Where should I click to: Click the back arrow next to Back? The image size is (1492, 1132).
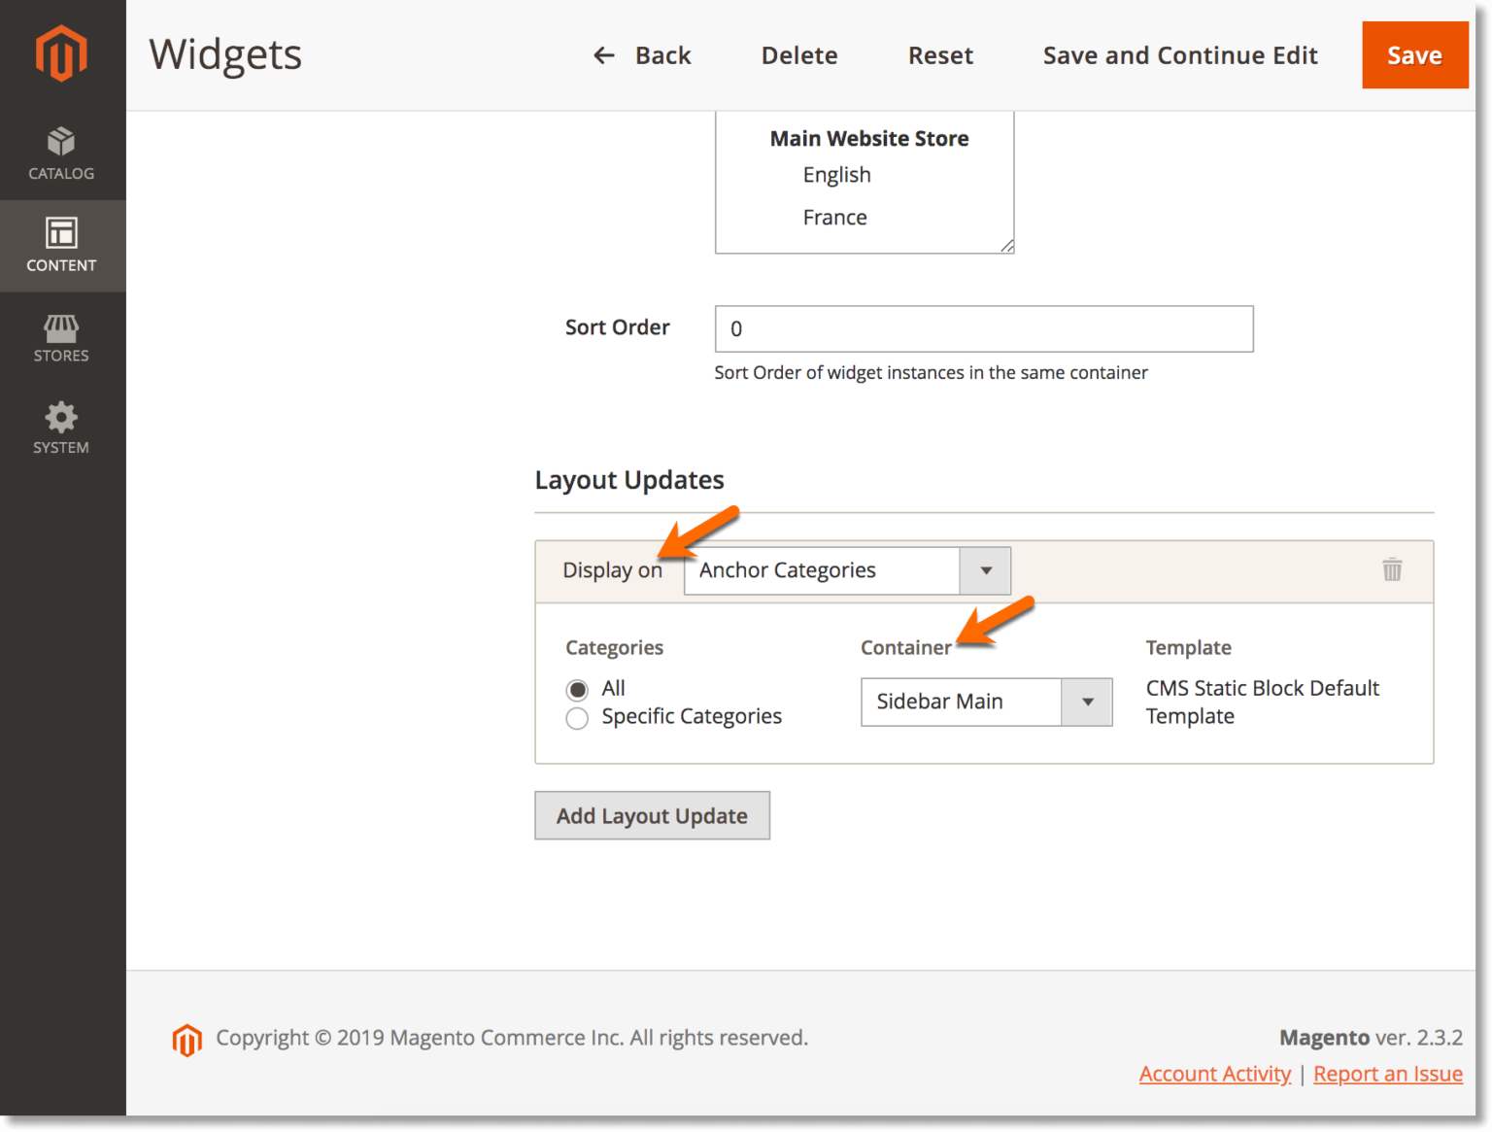(604, 55)
